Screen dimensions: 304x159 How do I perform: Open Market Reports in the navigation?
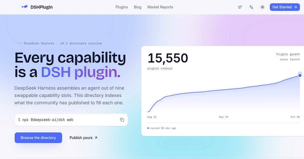[160, 7]
